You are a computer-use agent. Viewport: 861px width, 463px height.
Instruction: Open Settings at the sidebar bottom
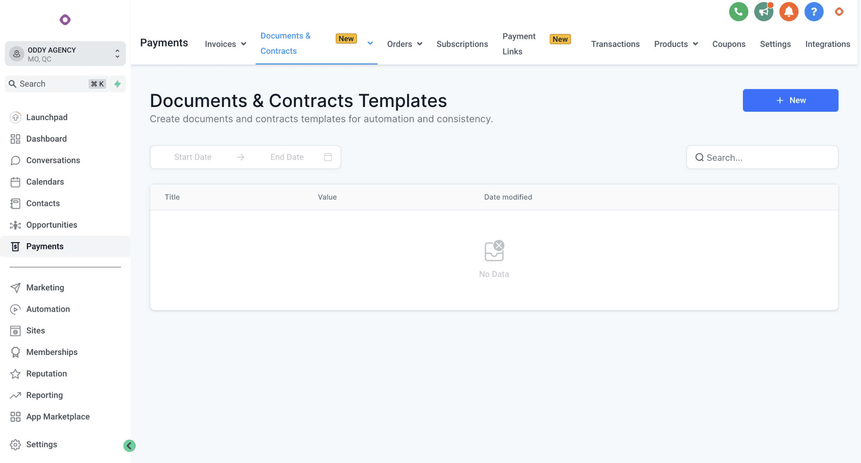[42, 444]
